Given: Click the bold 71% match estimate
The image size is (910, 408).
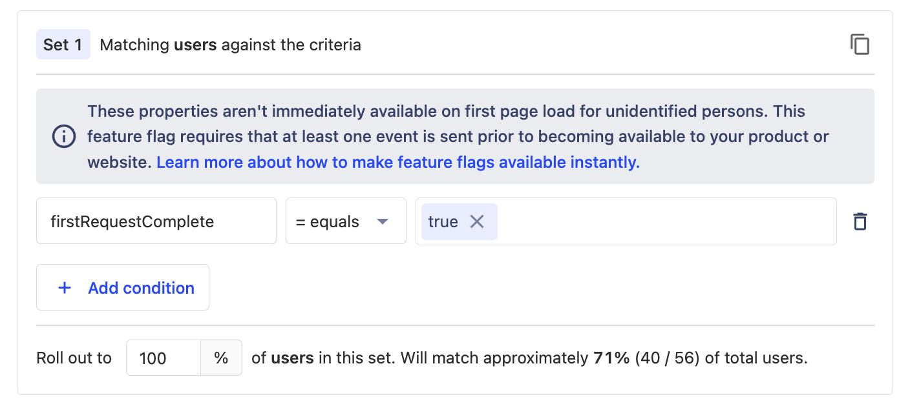Looking at the screenshot, I should coord(611,358).
